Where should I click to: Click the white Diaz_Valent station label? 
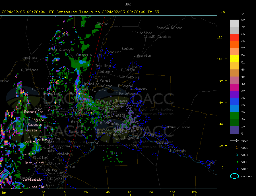(x=34, y=163)
